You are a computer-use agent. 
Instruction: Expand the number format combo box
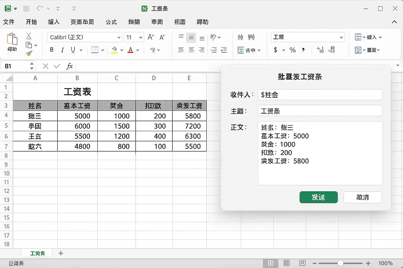(x=341, y=37)
